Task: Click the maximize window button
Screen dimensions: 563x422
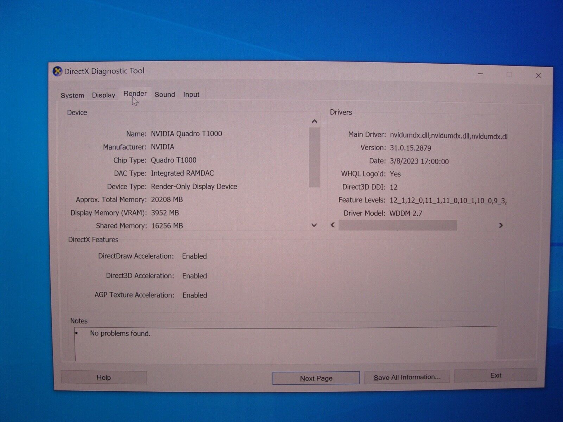Action: click(x=509, y=75)
